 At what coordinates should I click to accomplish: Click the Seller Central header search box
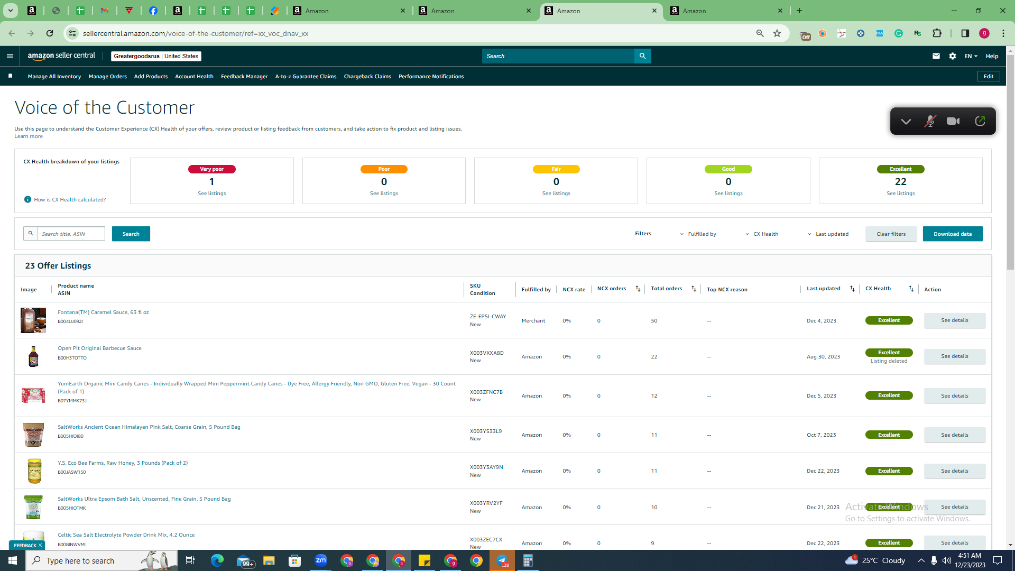click(x=558, y=56)
